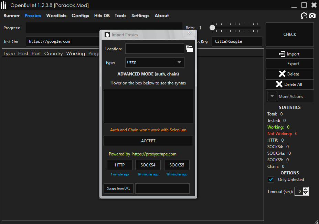Sort by Host column header
This screenshot has height=224, width=319.
point(23,53)
